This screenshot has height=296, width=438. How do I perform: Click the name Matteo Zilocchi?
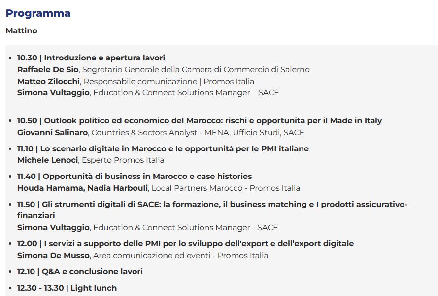[48, 81]
